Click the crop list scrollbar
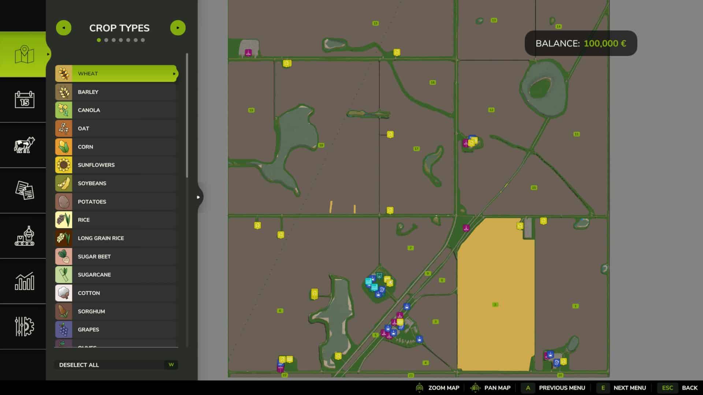 pyautogui.click(x=187, y=116)
